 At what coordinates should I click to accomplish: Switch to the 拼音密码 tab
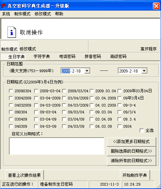point(93,56)
